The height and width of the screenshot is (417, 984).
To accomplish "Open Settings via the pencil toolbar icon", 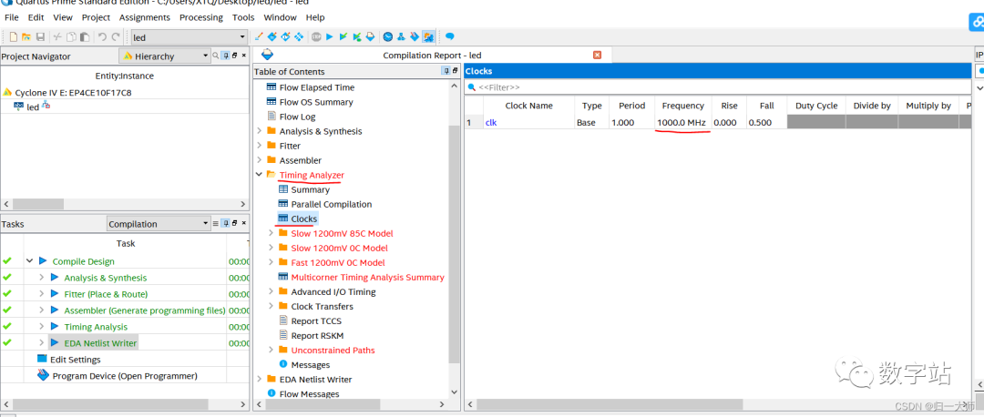I will click(x=259, y=37).
